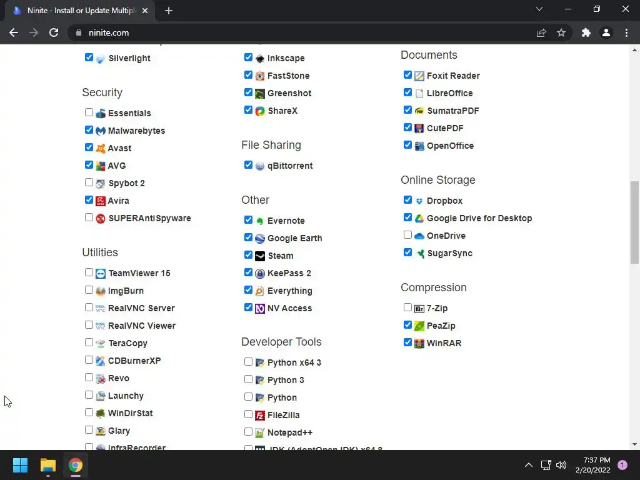The height and width of the screenshot is (480, 640).
Task: Open the Chrome extensions puzzle icon
Action: coord(586,32)
